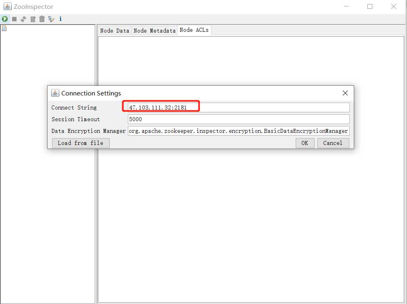The height and width of the screenshot is (304, 407).
Task: Select the root node document icon
Action: coord(4,28)
